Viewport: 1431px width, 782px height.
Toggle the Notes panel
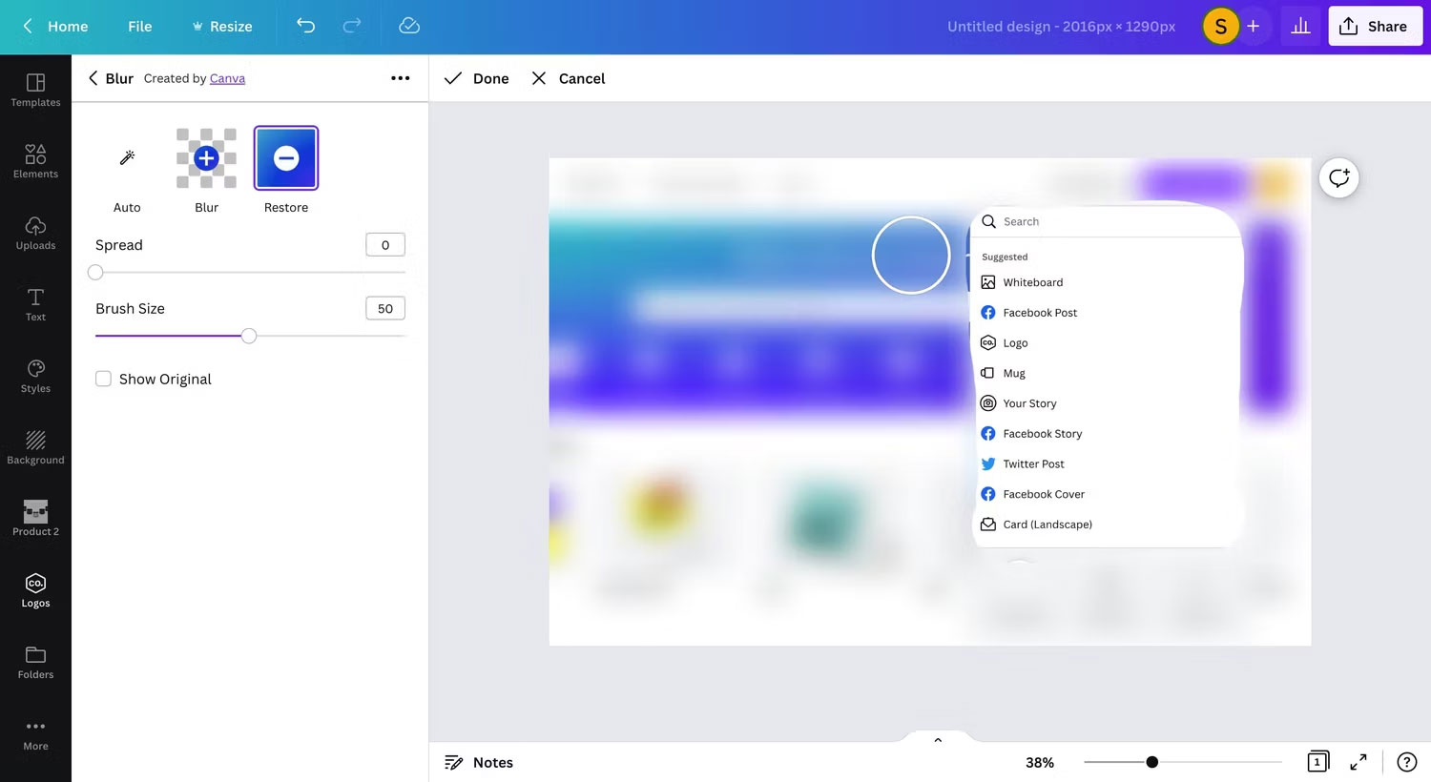pyautogui.click(x=479, y=762)
